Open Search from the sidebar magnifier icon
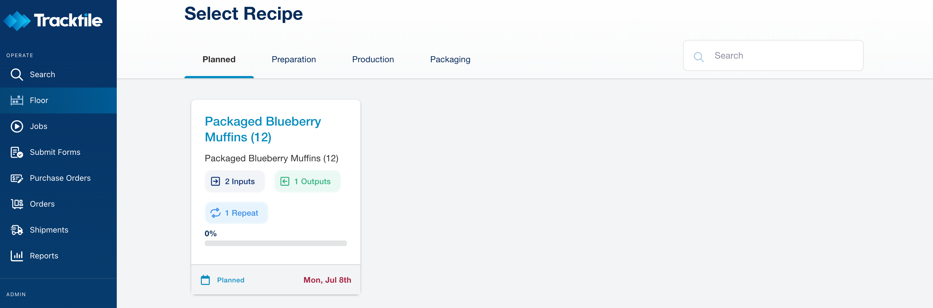The height and width of the screenshot is (308, 933). [17, 75]
